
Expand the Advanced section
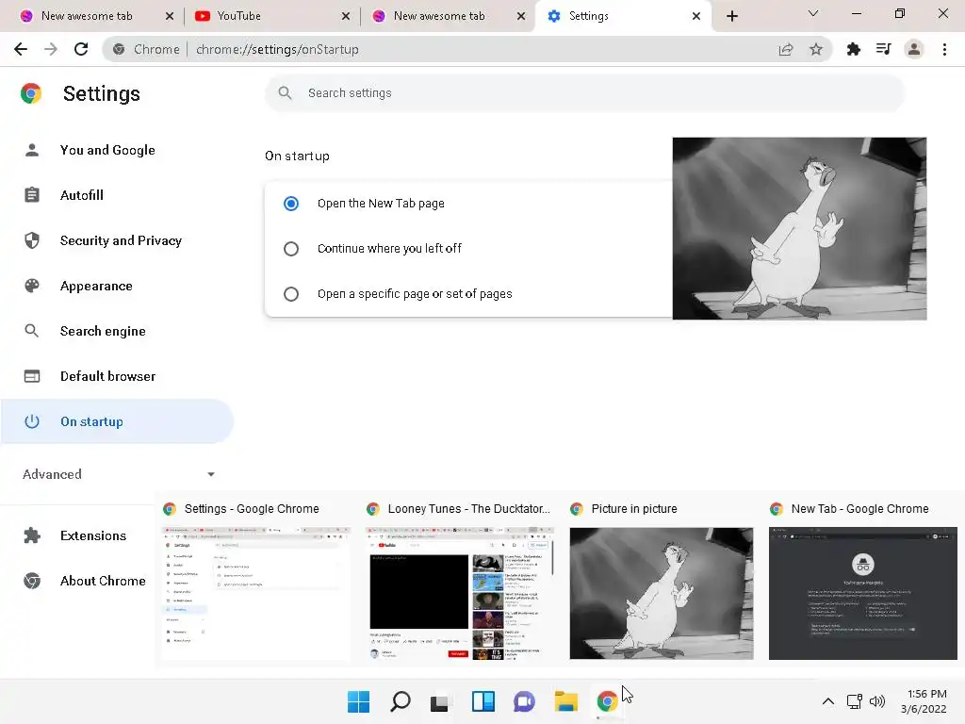click(118, 474)
